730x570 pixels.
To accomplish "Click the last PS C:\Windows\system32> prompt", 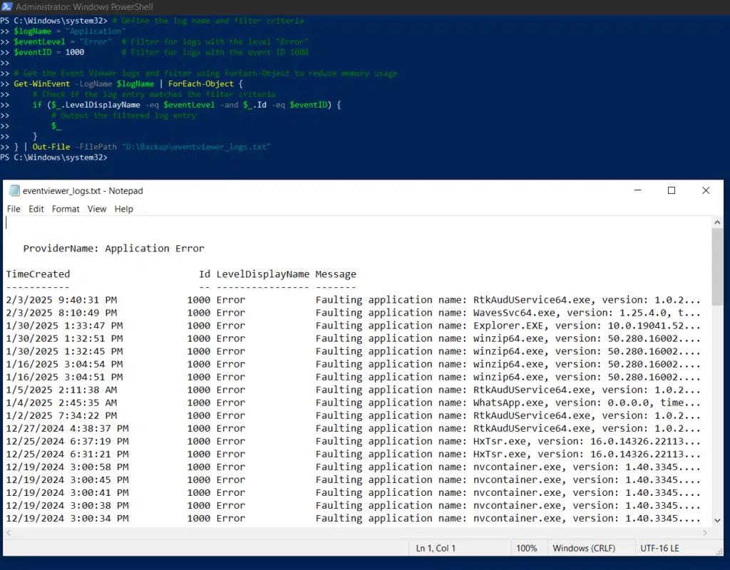I will (x=53, y=157).
